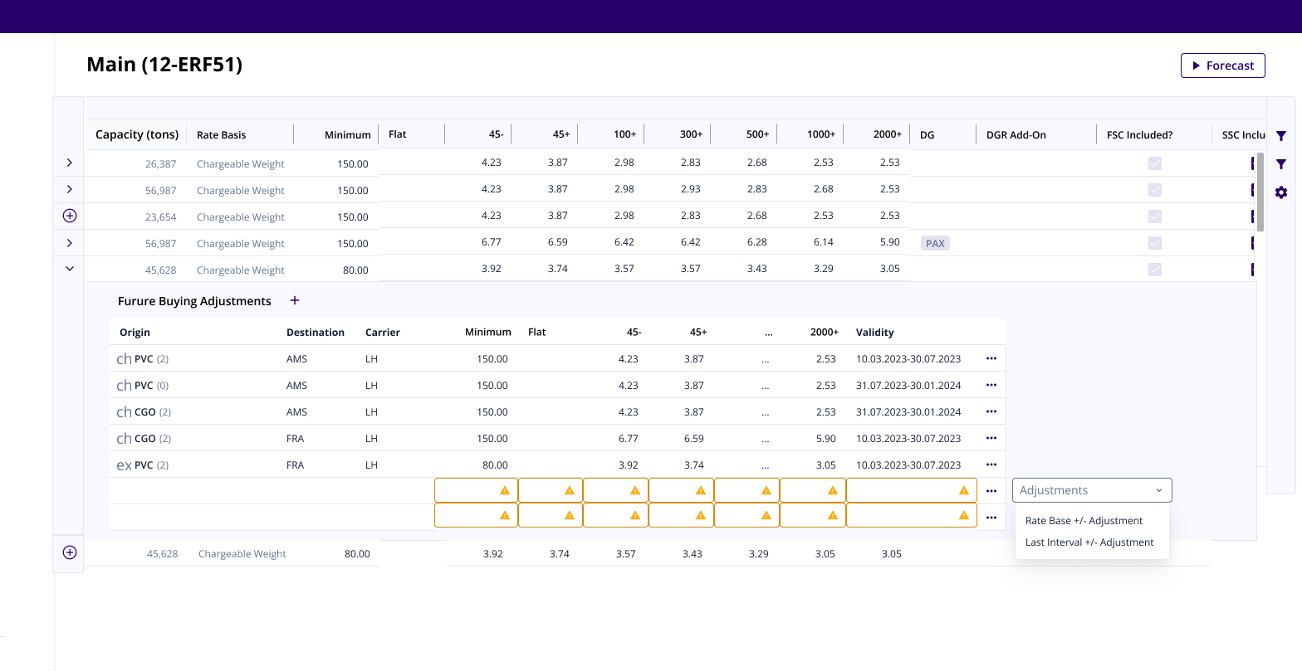1302x671 pixels.
Task: Toggle FSC Included checkbox for 26,387 row
Action: 1154,163
